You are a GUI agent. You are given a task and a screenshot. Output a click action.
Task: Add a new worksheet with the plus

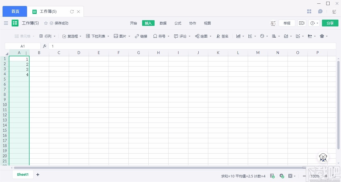point(38,174)
